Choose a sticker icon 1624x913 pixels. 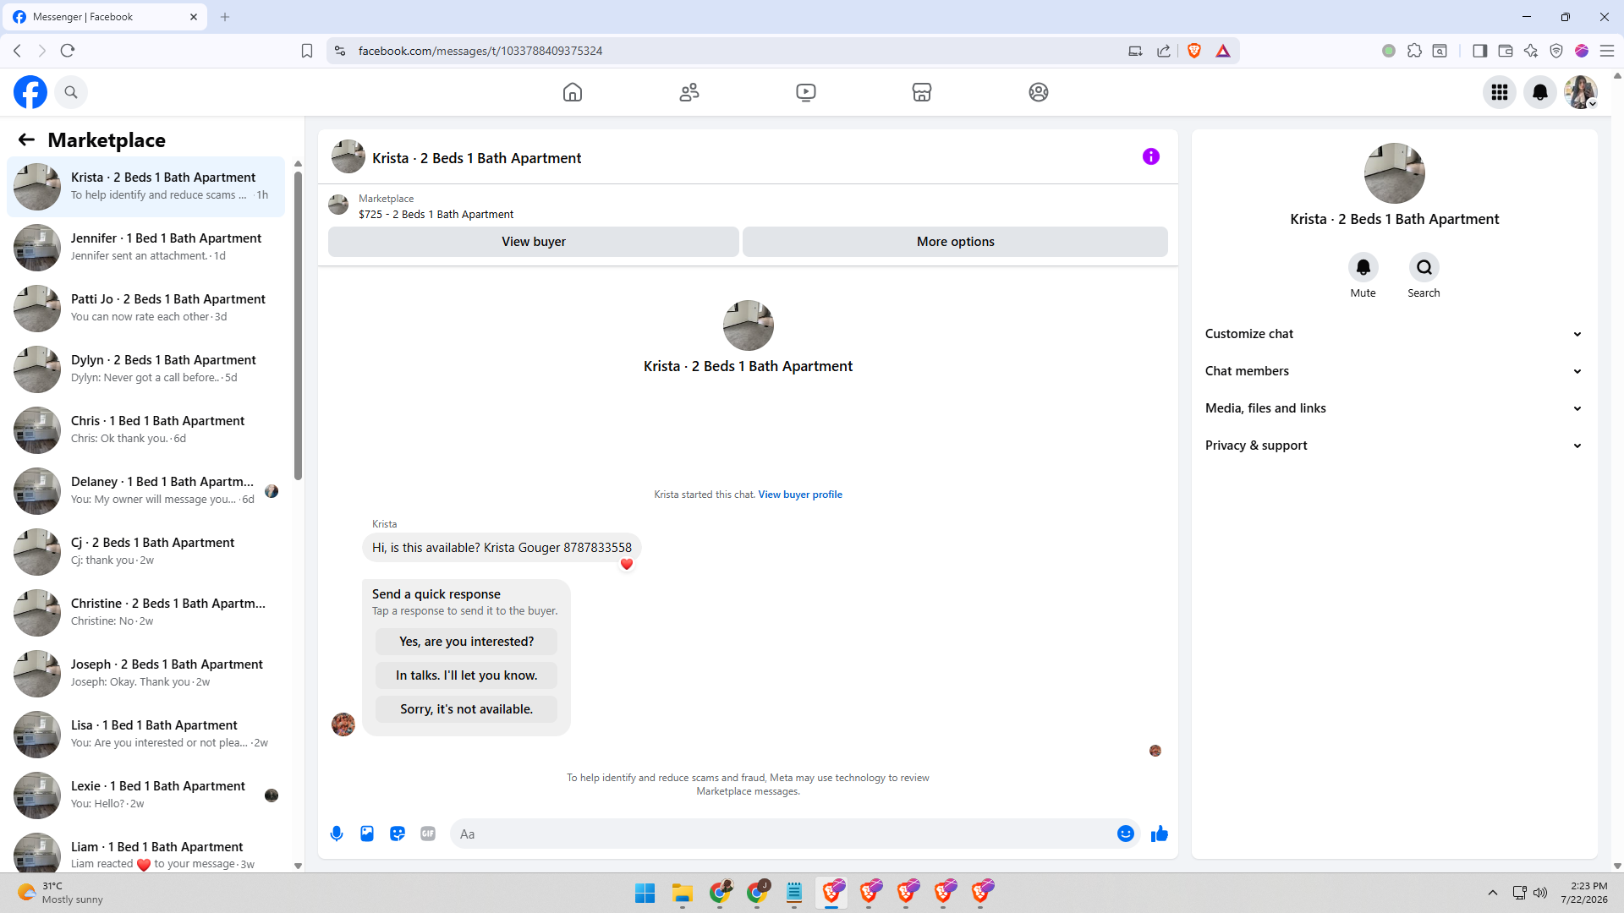tap(398, 834)
